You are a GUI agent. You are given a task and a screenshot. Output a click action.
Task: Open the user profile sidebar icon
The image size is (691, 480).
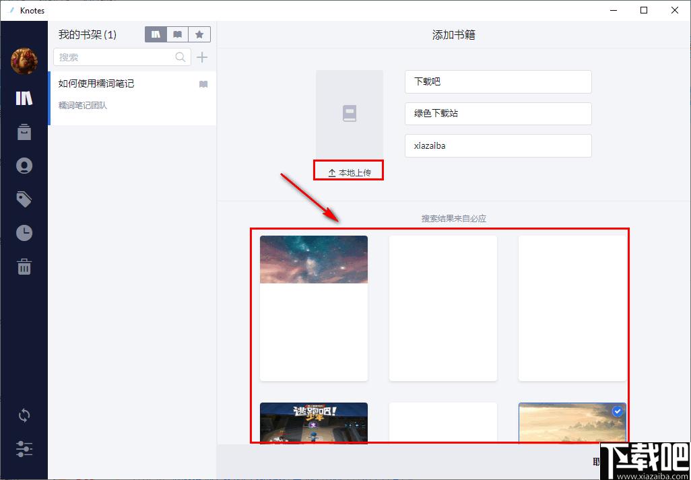coord(24,166)
